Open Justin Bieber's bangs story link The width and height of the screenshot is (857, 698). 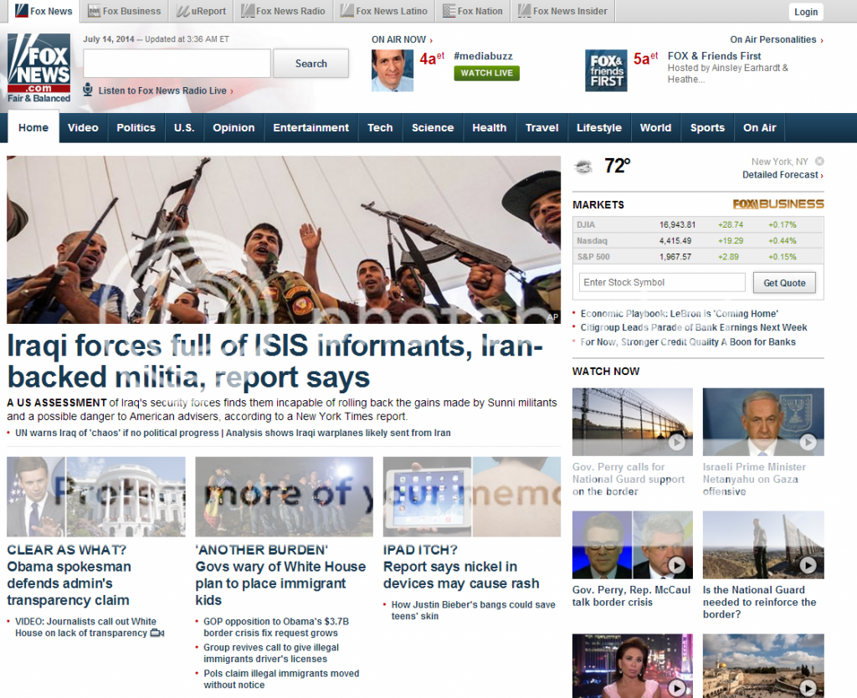[474, 610]
